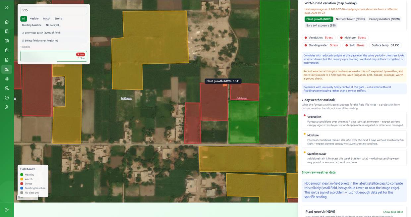Screen dimensions: 411x217
Task: Select Nutrient health (NDRE) overlay
Action: click(350, 19)
